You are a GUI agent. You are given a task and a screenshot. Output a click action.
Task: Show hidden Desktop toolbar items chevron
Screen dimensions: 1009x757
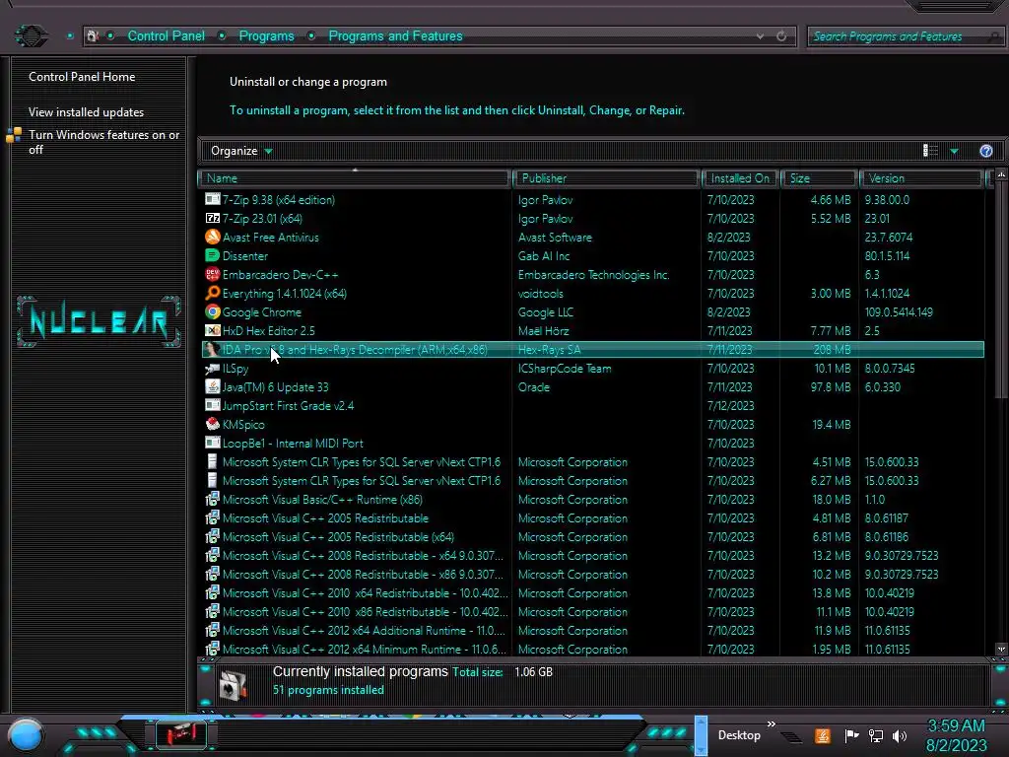tap(771, 724)
